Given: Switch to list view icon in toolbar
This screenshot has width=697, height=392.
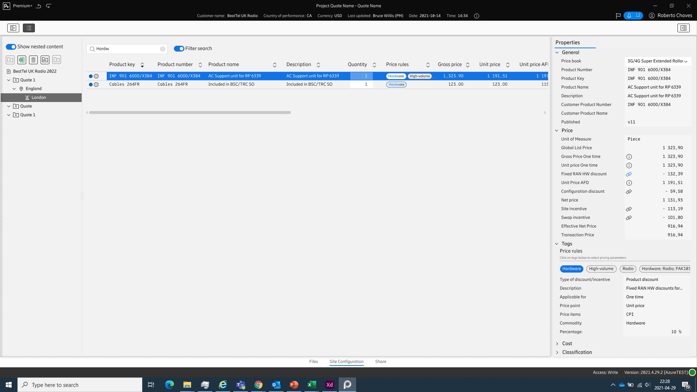Looking at the screenshot, I should coord(29,28).
